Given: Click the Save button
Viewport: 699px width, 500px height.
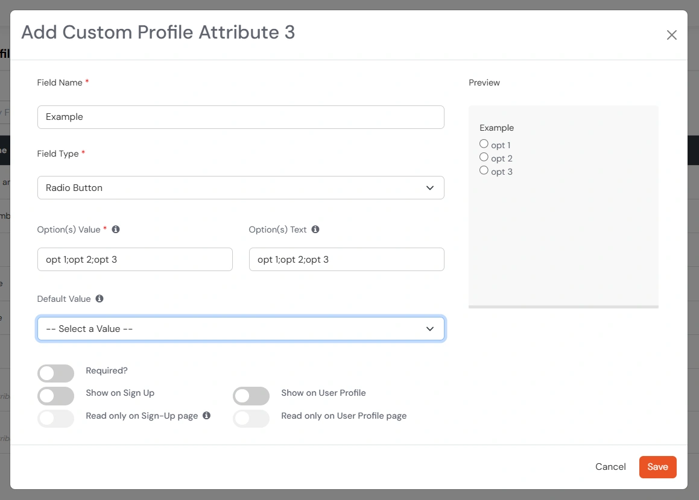Looking at the screenshot, I should (x=657, y=467).
